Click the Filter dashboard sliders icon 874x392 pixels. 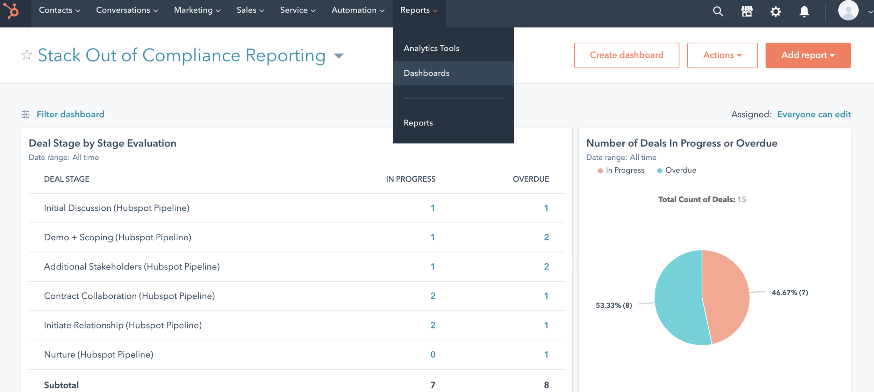[x=26, y=114]
